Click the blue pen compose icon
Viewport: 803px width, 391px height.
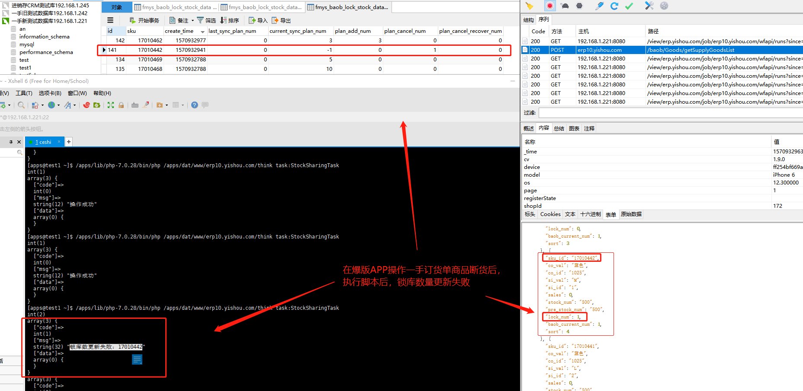pos(599,6)
